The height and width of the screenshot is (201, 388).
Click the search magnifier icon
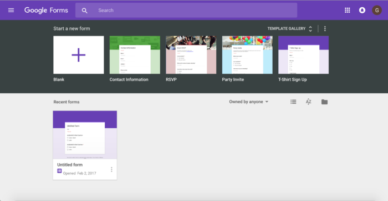(x=85, y=11)
